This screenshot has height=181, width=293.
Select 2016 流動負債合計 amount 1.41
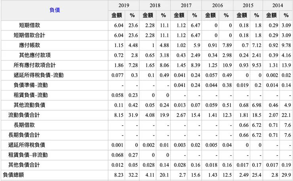[213, 115]
